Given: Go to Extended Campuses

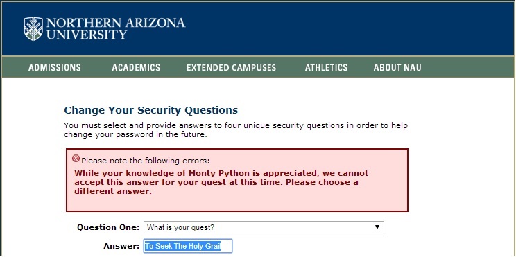Looking at the screenshot, I should click(232, 68).
